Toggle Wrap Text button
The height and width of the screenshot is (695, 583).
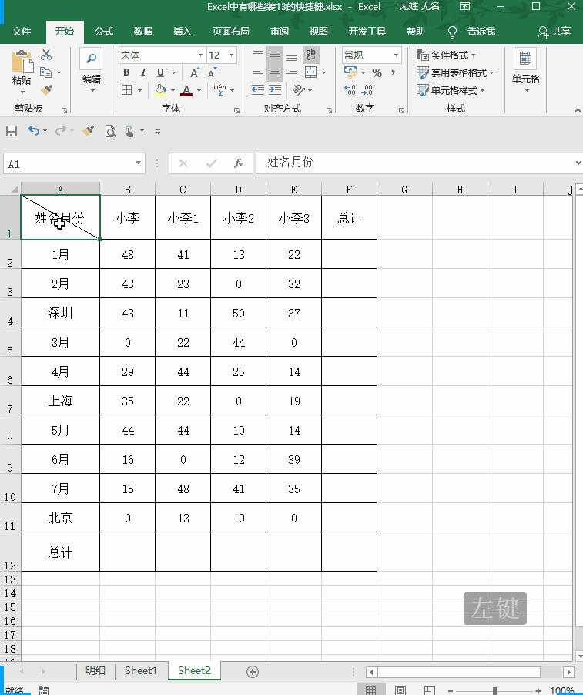pyautogui.click(x=310, y=55)
